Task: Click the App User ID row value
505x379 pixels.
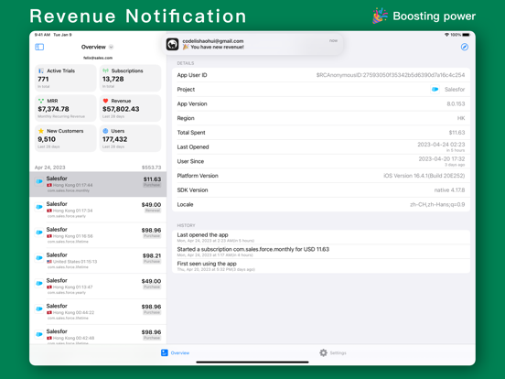Action: click(391, 75)
